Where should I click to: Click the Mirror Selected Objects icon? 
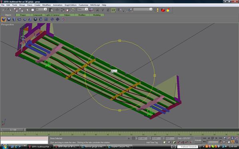pyautogui.click(x=119, y=10)
